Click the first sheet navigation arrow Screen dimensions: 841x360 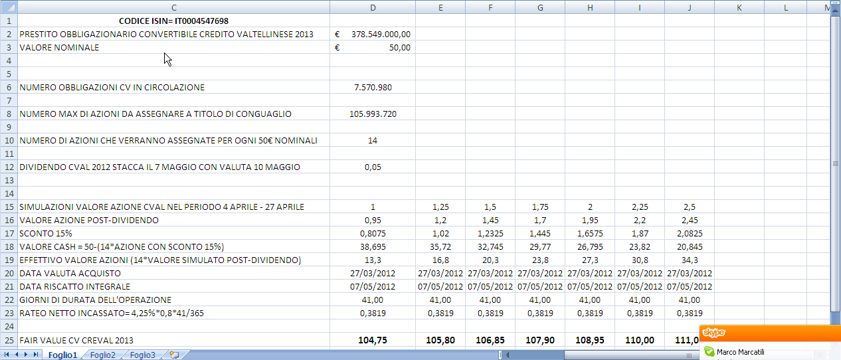click(8, 355)
